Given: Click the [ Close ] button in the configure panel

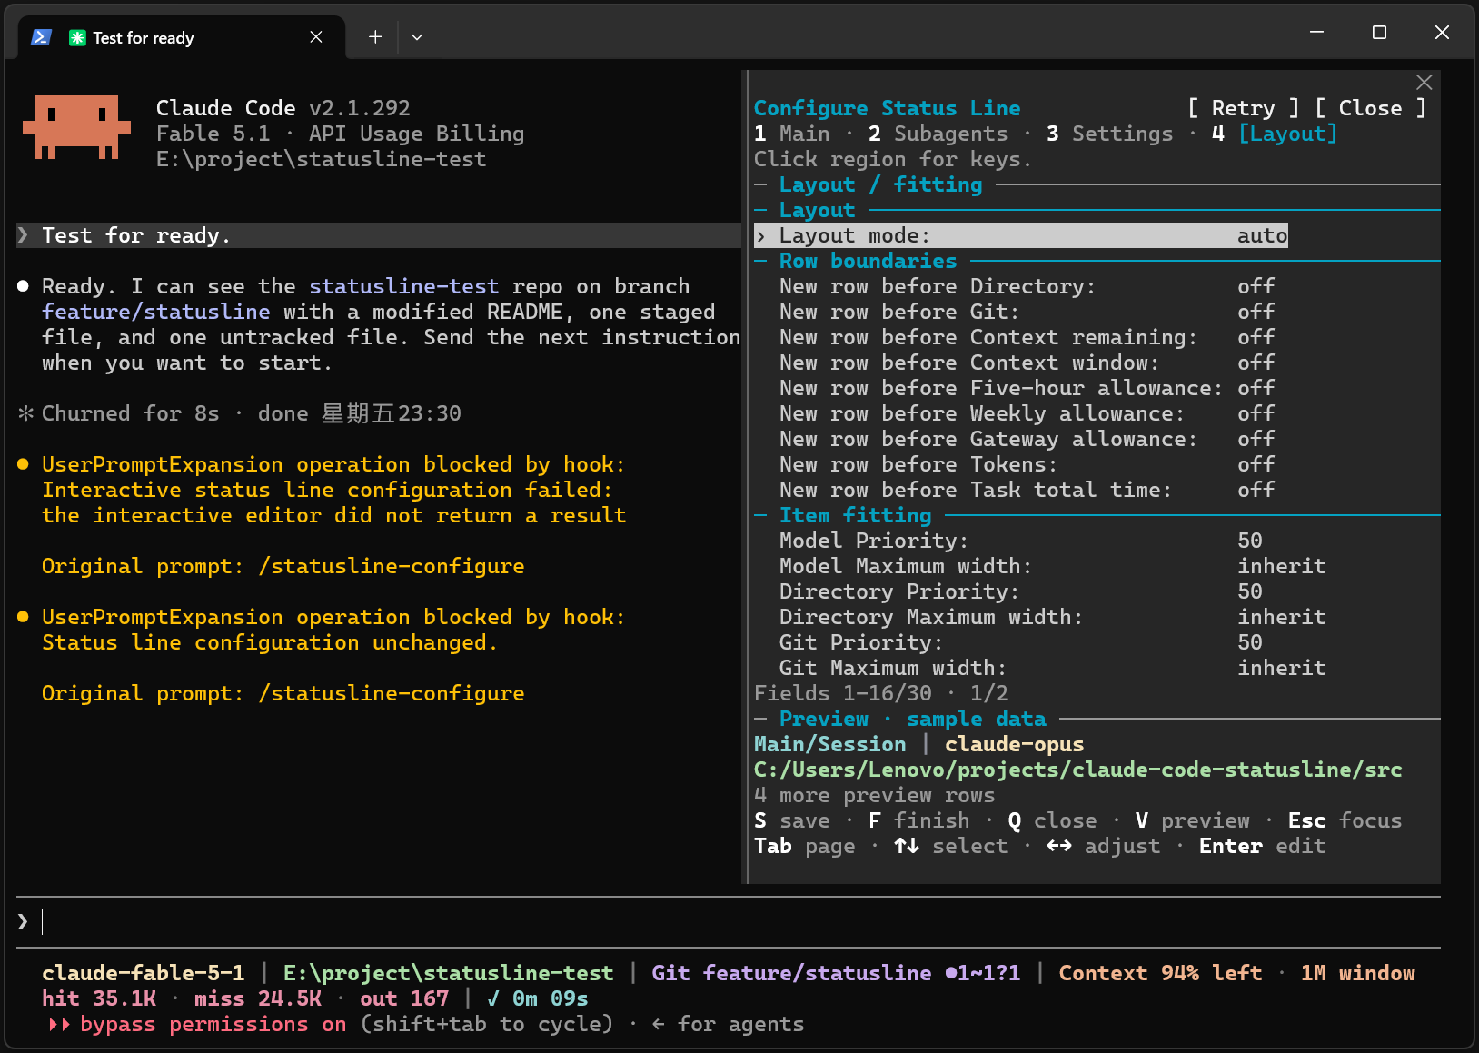Looking at the screenshot, I should click(1370, 108).
